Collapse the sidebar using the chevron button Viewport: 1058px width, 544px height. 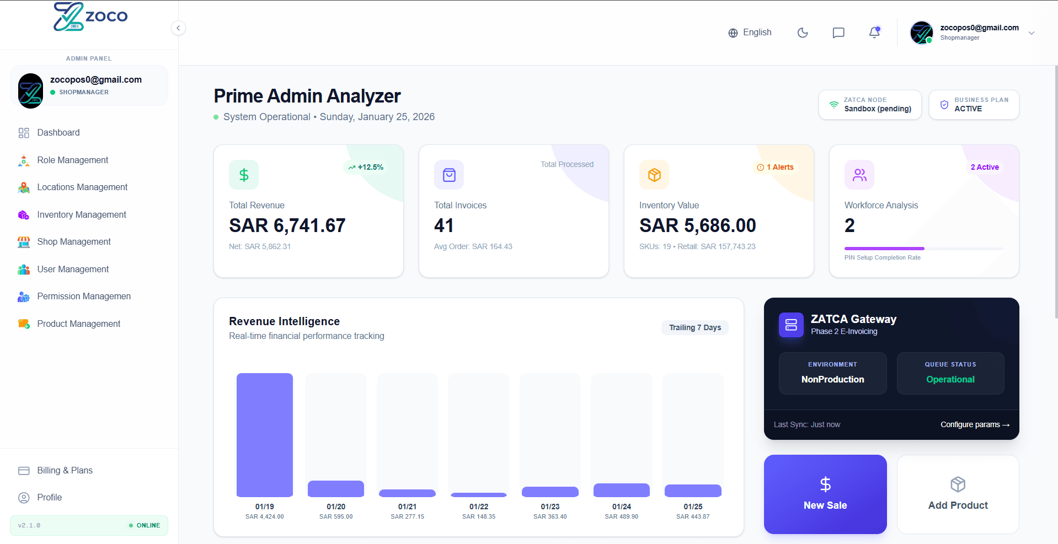(x=178, y=28)
